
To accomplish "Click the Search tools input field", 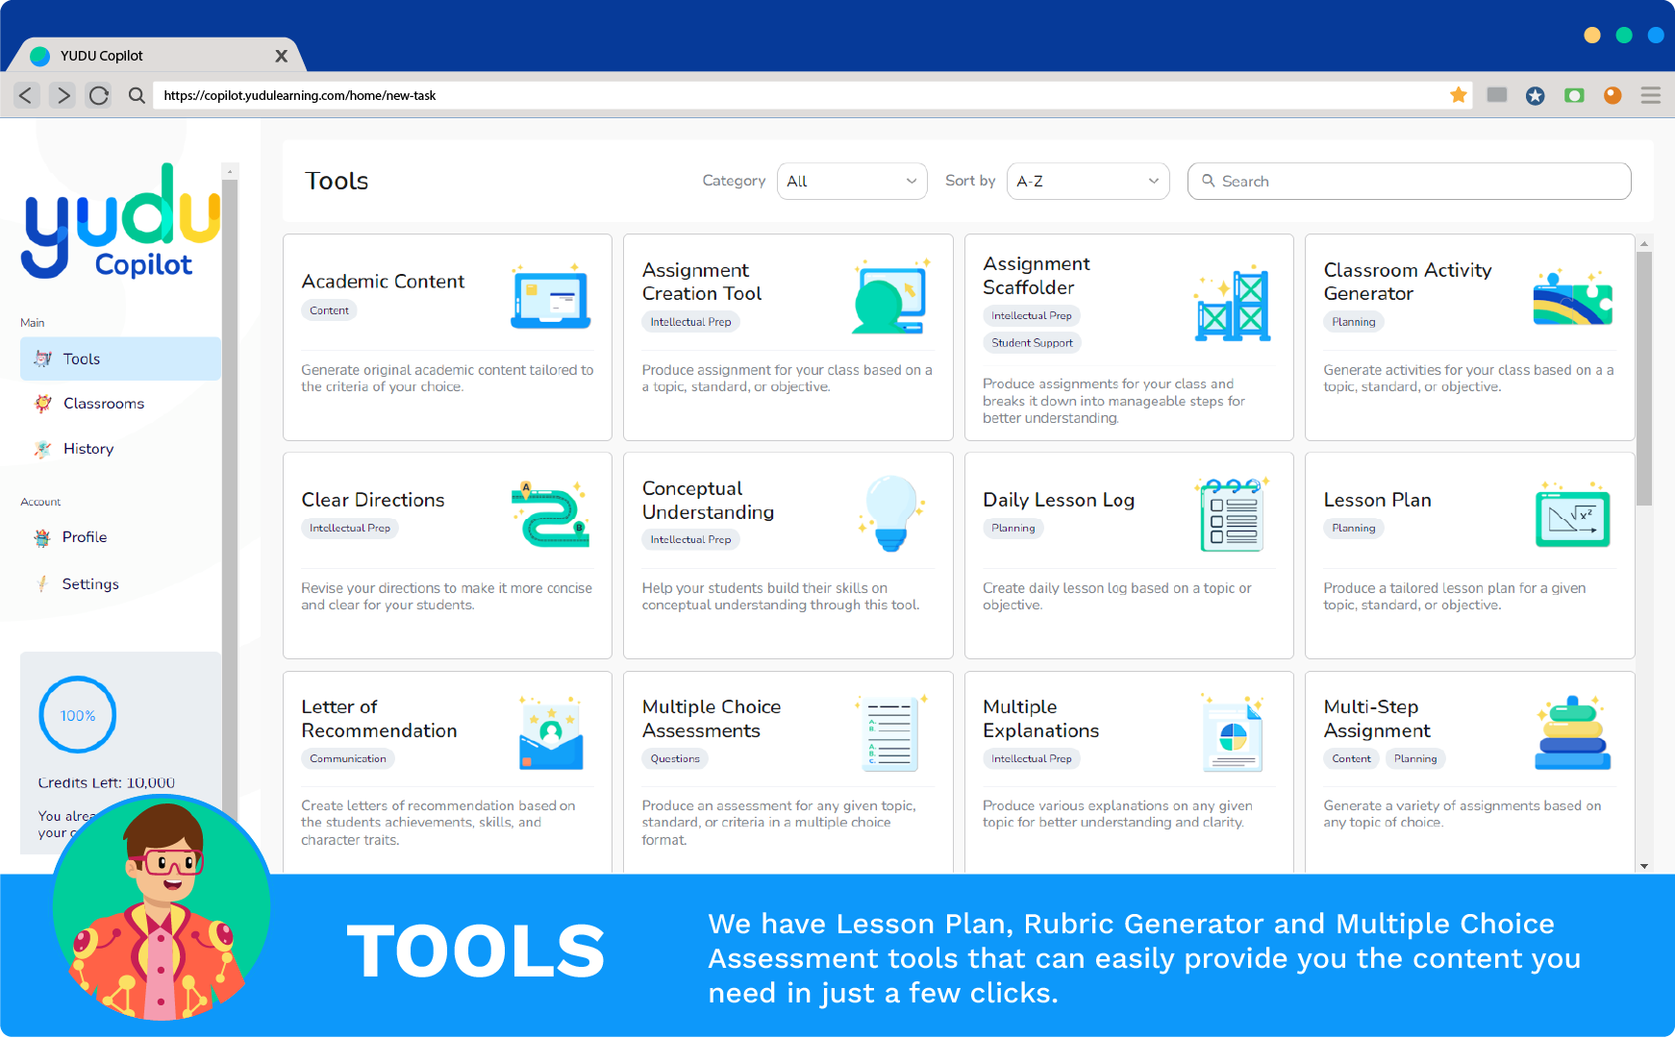I will 1409,181.
